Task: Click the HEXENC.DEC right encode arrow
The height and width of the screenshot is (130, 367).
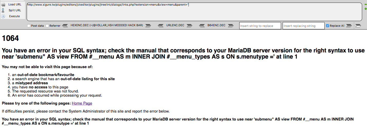Action: point(148,25)
